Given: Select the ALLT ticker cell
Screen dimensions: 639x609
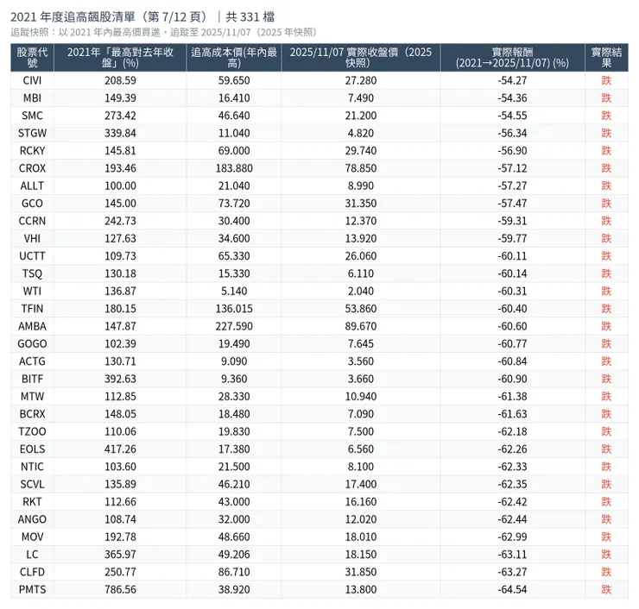Looking at the screenshot, I should click(x=32, y=185).
